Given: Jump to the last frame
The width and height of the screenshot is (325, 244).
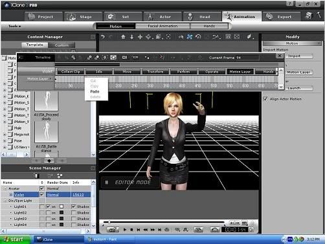Looking at the screenshot, I should coord(159,230).
